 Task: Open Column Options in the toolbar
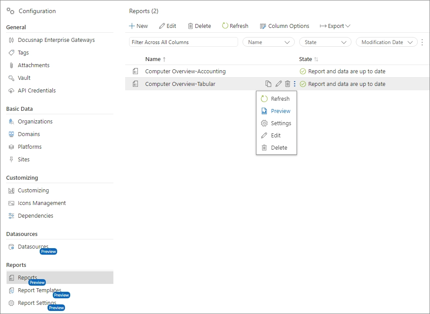pyautogui.click(x=284, y=26)
